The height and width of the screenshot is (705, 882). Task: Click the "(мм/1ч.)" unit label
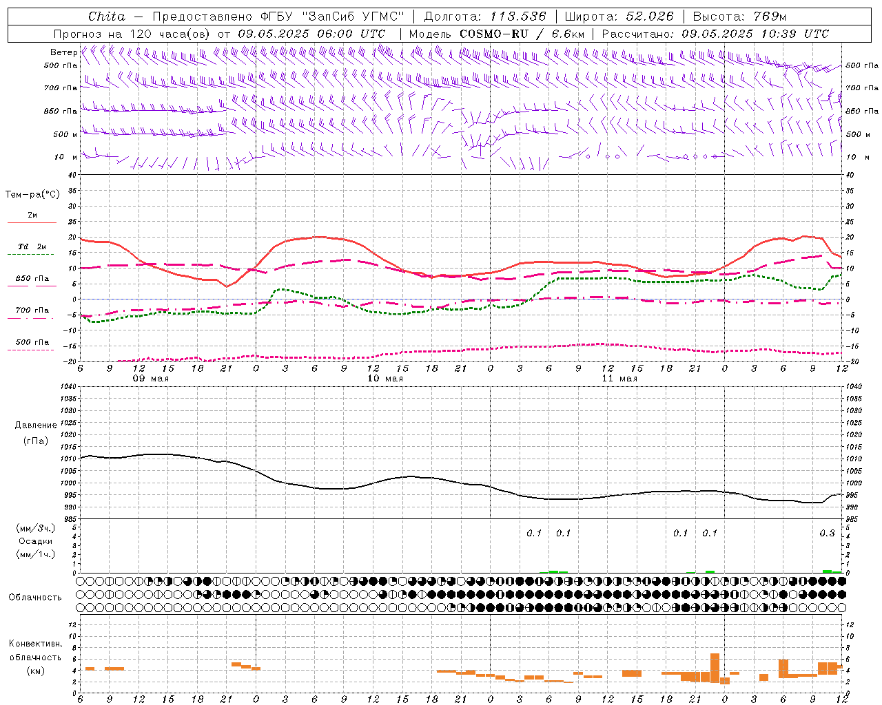coord(36,554)
